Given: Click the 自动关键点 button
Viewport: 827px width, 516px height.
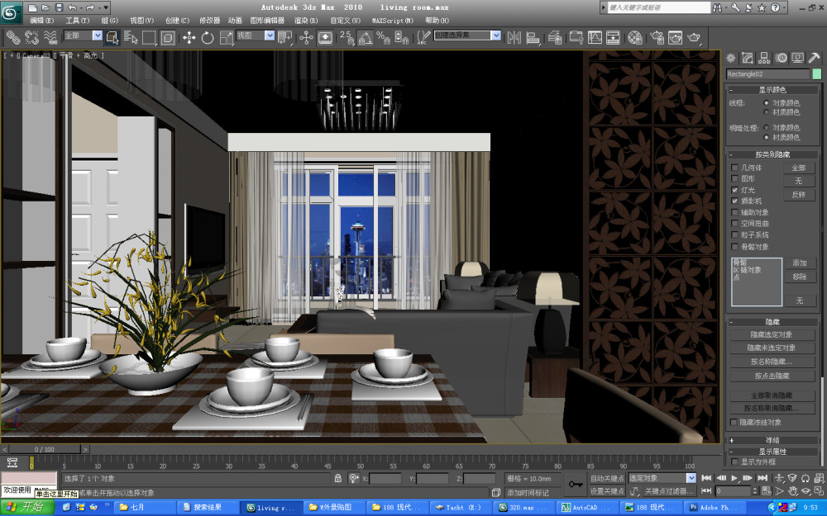Looking at the screenshot, I should point(606,478).
